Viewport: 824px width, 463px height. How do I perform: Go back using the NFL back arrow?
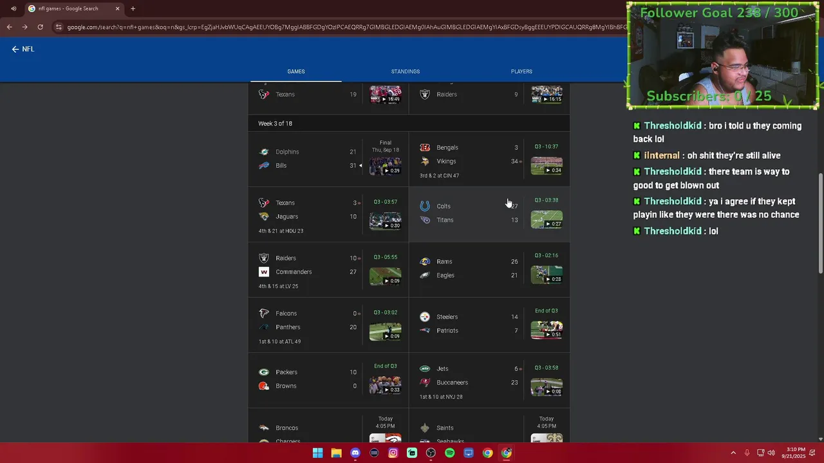click(15, 49)
